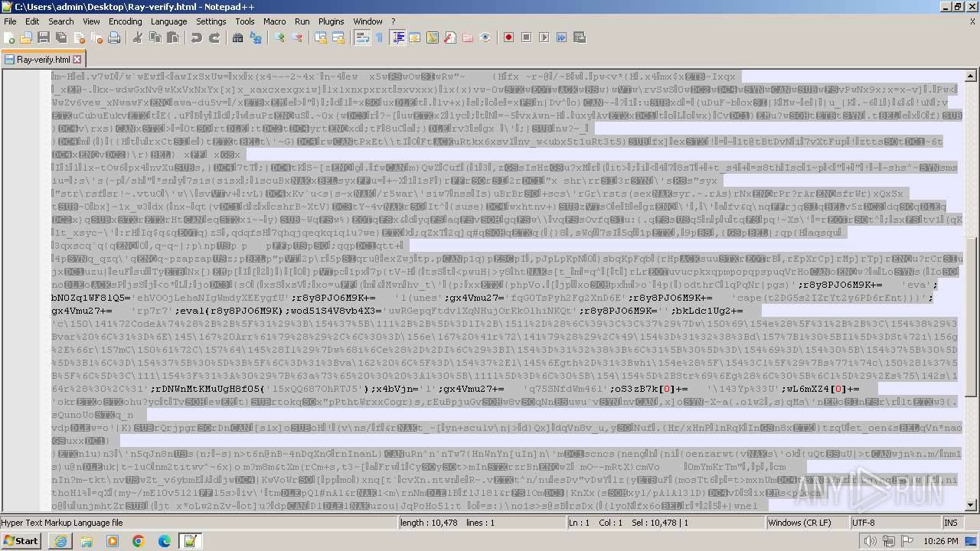Open Folder as Workspace panel
The height and width of the screenshot is (551, 980).
tap(468, 37)
